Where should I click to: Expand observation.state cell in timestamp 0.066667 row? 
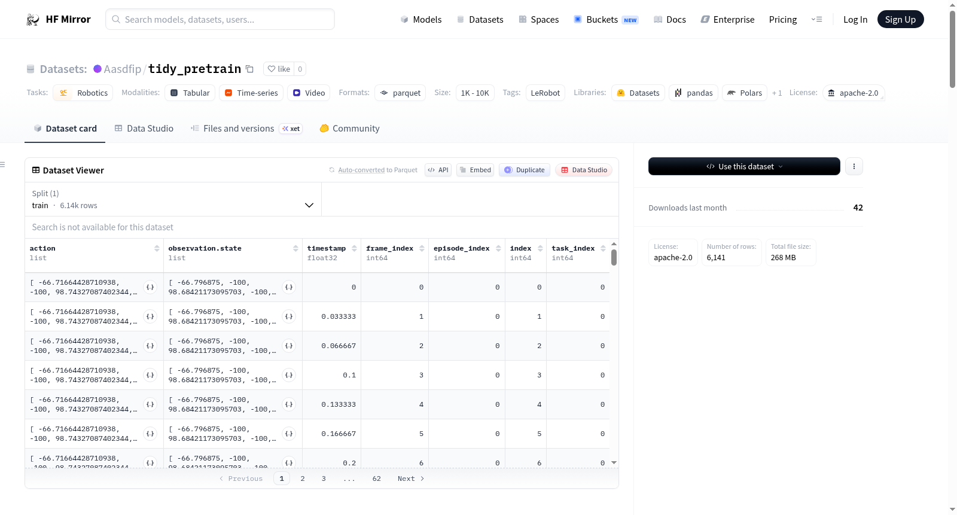(289, 346)
